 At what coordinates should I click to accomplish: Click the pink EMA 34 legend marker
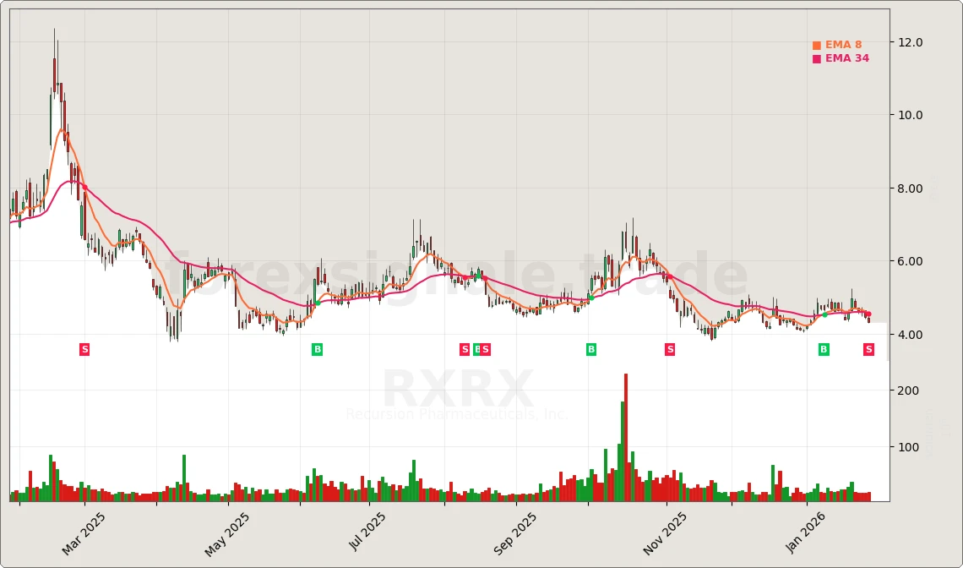click(x=815, y=59)
